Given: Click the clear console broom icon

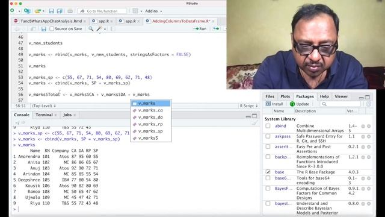Looking at the screenshot, I should click(254, 122).
